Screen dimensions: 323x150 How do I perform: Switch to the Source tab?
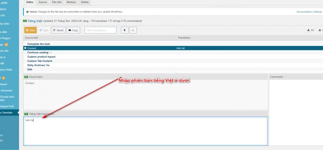tap(43, 2)
